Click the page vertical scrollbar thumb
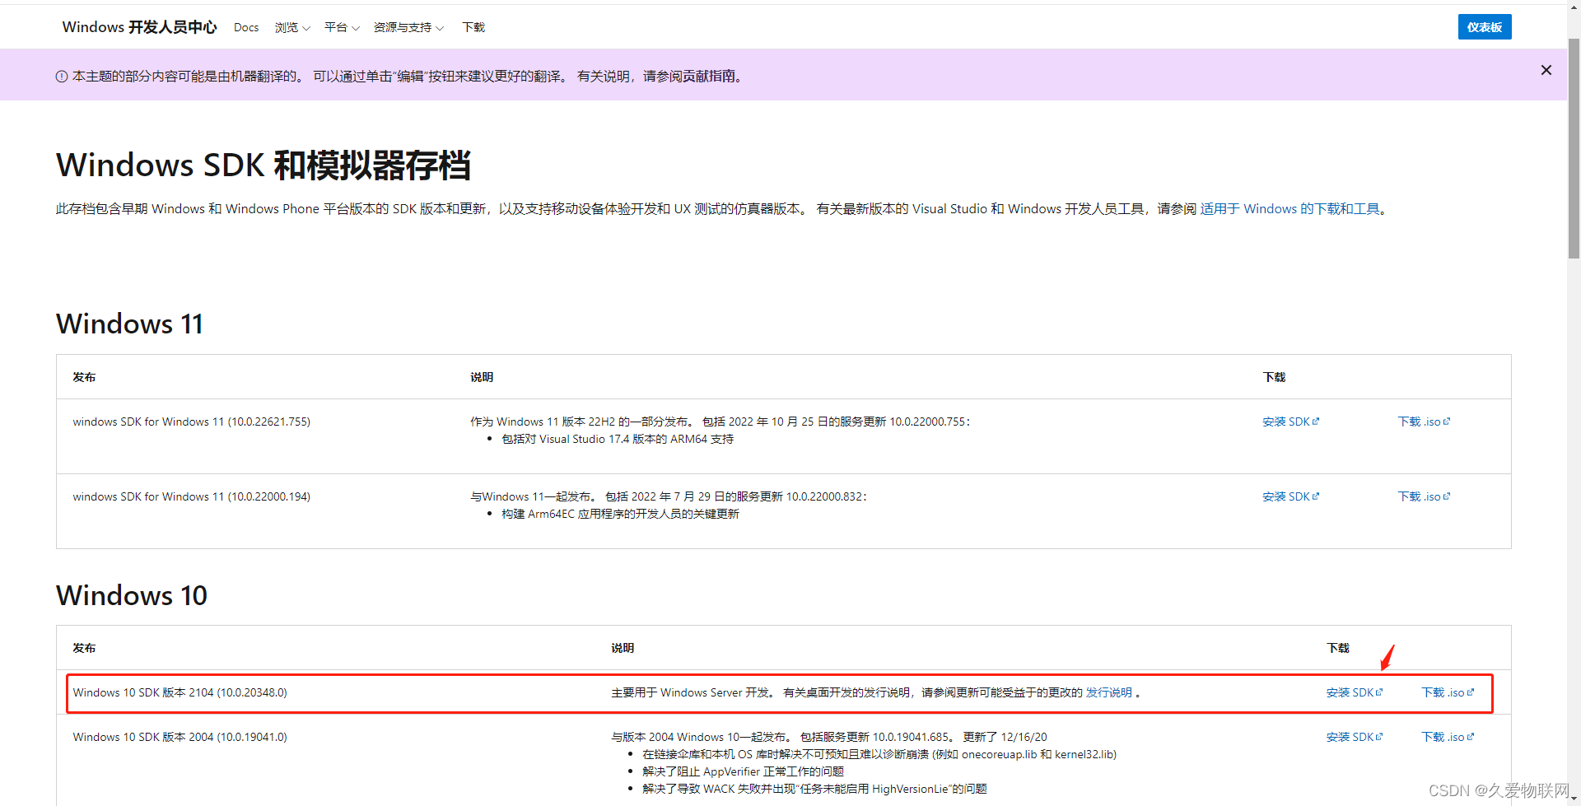This screenshot has height=806, width=1581. coord(1574,148)
